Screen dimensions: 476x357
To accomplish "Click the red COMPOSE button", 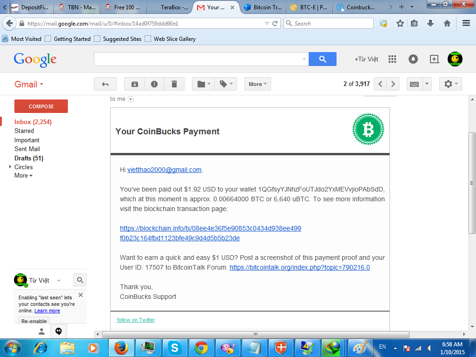I will tap(41, 106).
